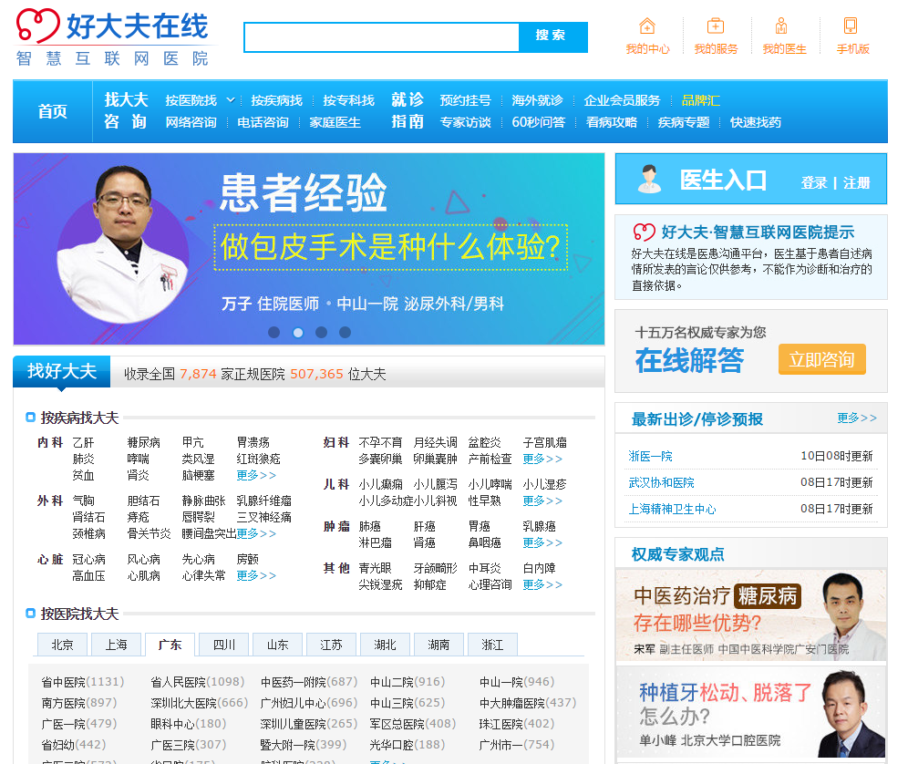Open 我的服务 medical kit icon
The height and width of the screenshot is (764, 908).
pyautogui.click(x=716, y=26)
